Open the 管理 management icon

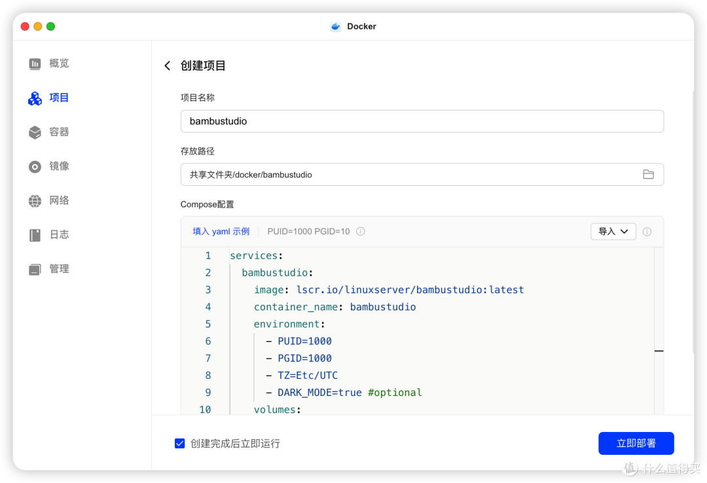pyautogui.click(x=35, y=269)
